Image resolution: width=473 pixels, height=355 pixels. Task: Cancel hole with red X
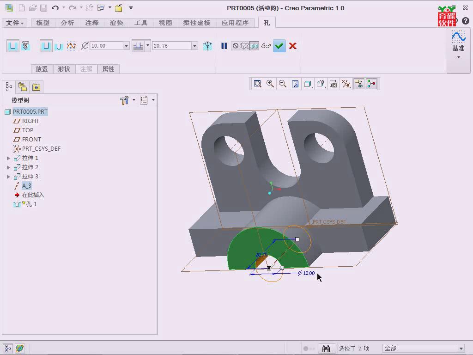(292, 46)
